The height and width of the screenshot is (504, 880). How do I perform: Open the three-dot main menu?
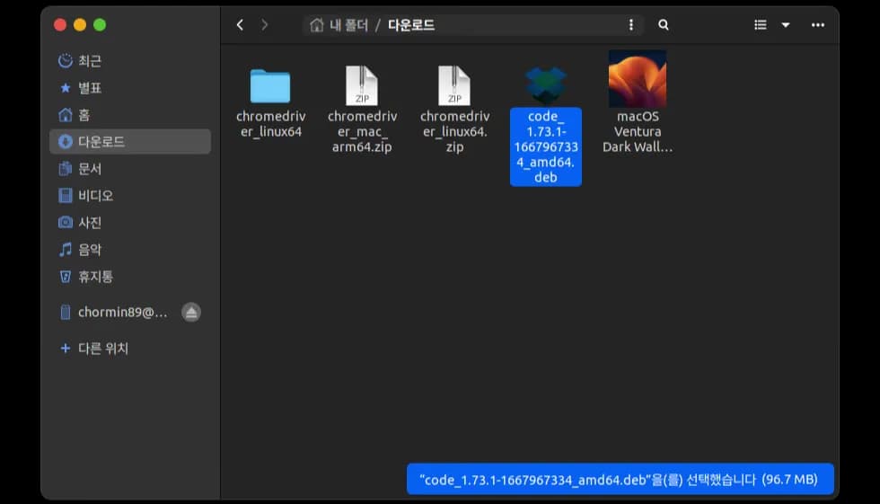(817, 25)
